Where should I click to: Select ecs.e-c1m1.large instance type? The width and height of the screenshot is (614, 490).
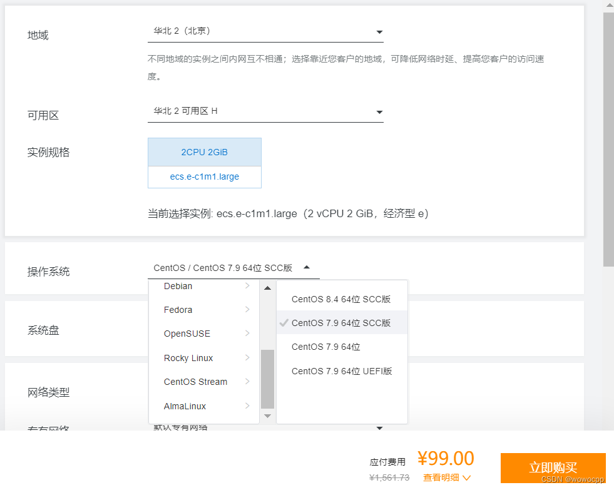click(x=205, y=177)
